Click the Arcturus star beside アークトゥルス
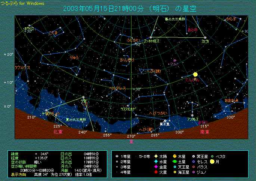Viewport: 256px width, 181px height. pos(151,37)
